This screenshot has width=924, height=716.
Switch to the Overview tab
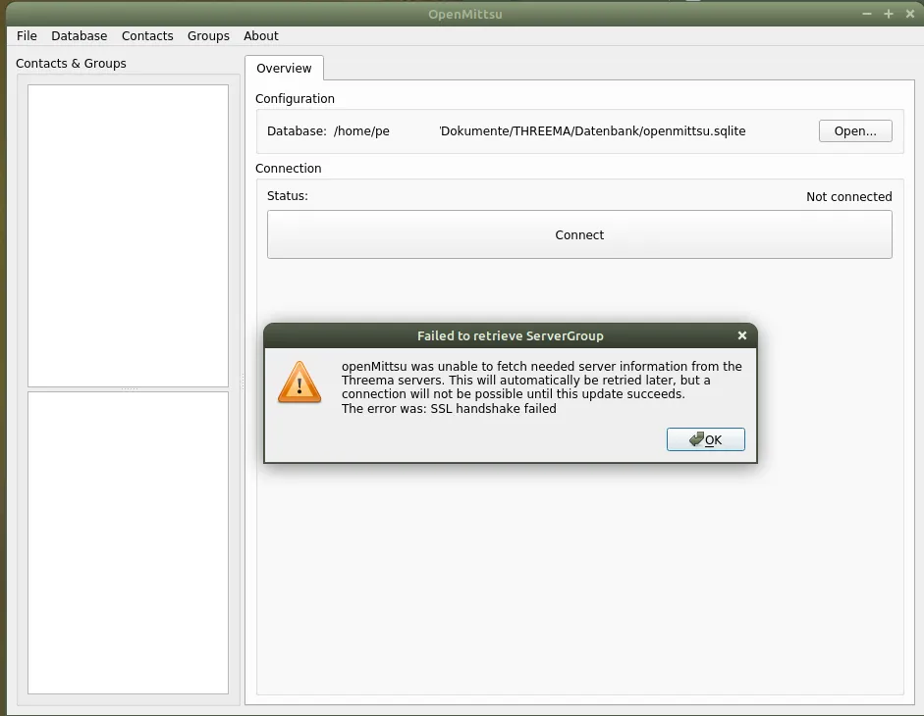pos(284,69)
